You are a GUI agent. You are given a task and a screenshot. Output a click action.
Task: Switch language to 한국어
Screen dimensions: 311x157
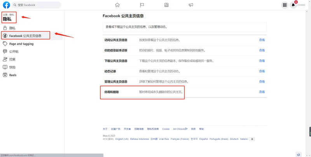194,139
